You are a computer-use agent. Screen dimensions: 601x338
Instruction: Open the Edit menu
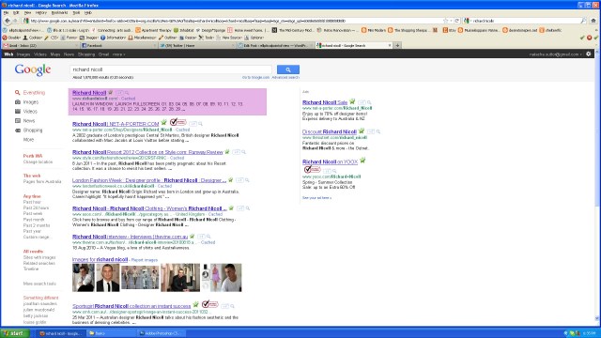coord(16,12)
